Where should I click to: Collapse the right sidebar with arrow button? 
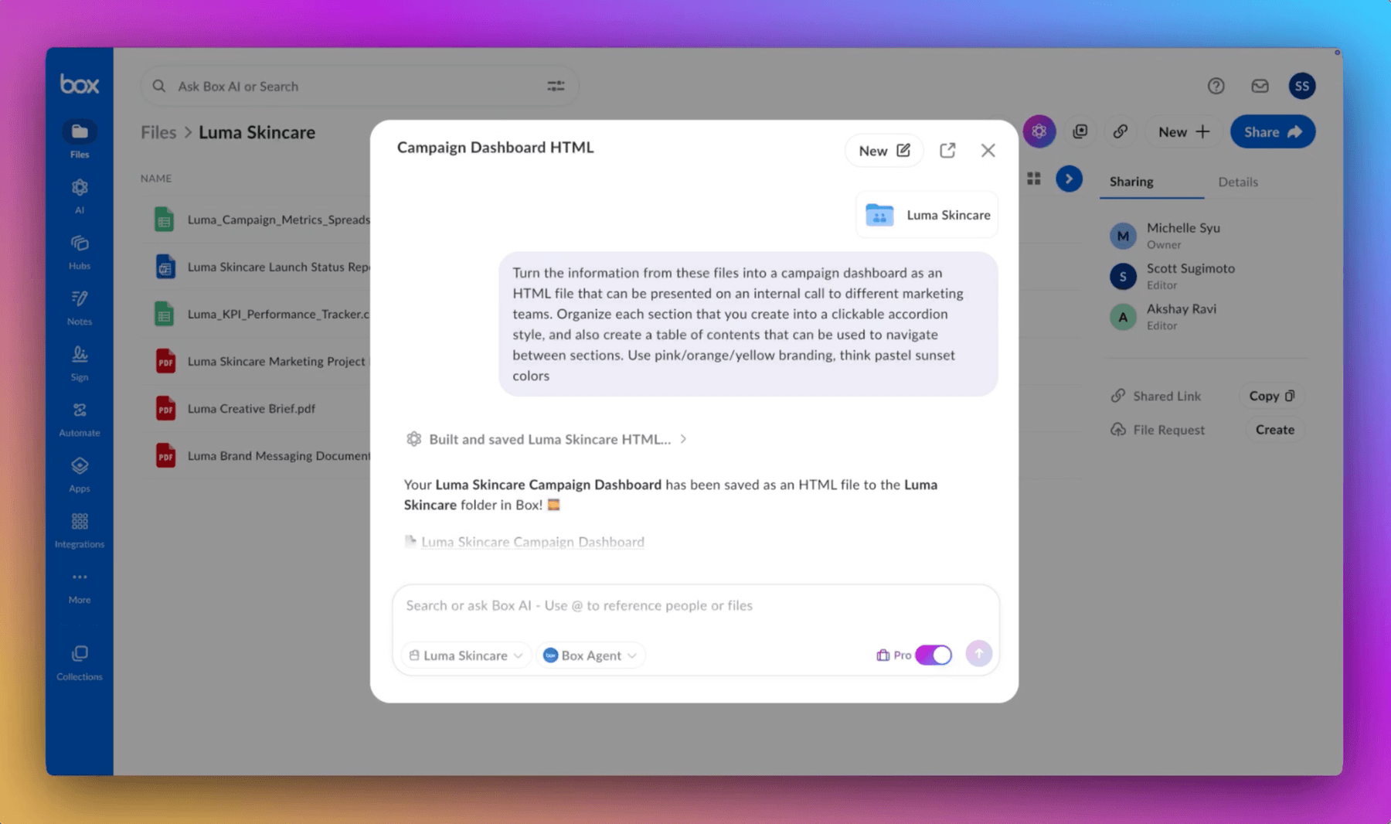click(1069, 179)
